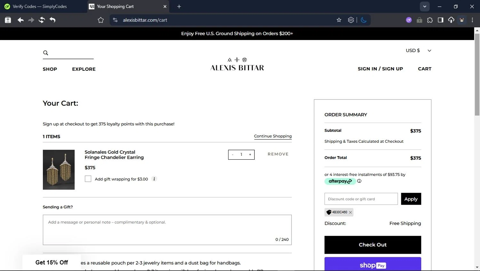Click the upload icon at far-left of toolbar
The image size is (480, 271).
pos(8,20)
